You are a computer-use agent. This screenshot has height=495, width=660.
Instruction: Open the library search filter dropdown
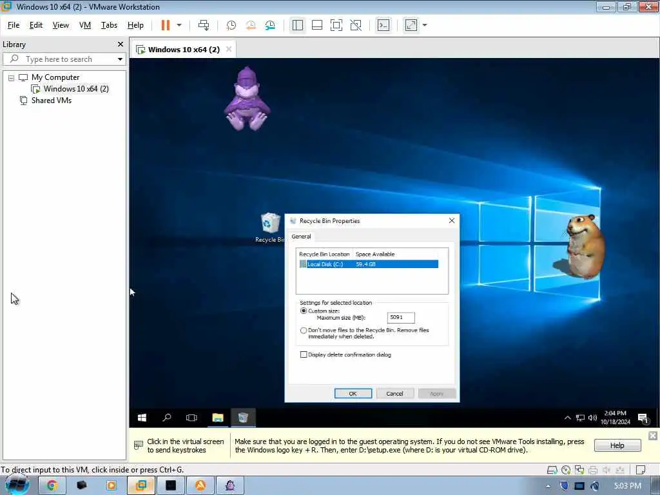120,59
